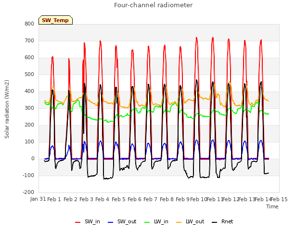The width and height of the screenshot is (308, 231).
Task: Click the blue SW_out legend swatch
Action: 111,222
